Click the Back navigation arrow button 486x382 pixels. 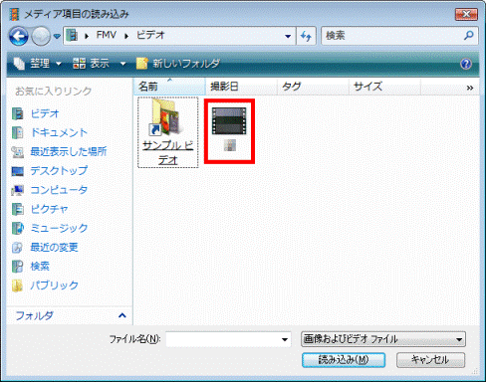tap(19, 36)
